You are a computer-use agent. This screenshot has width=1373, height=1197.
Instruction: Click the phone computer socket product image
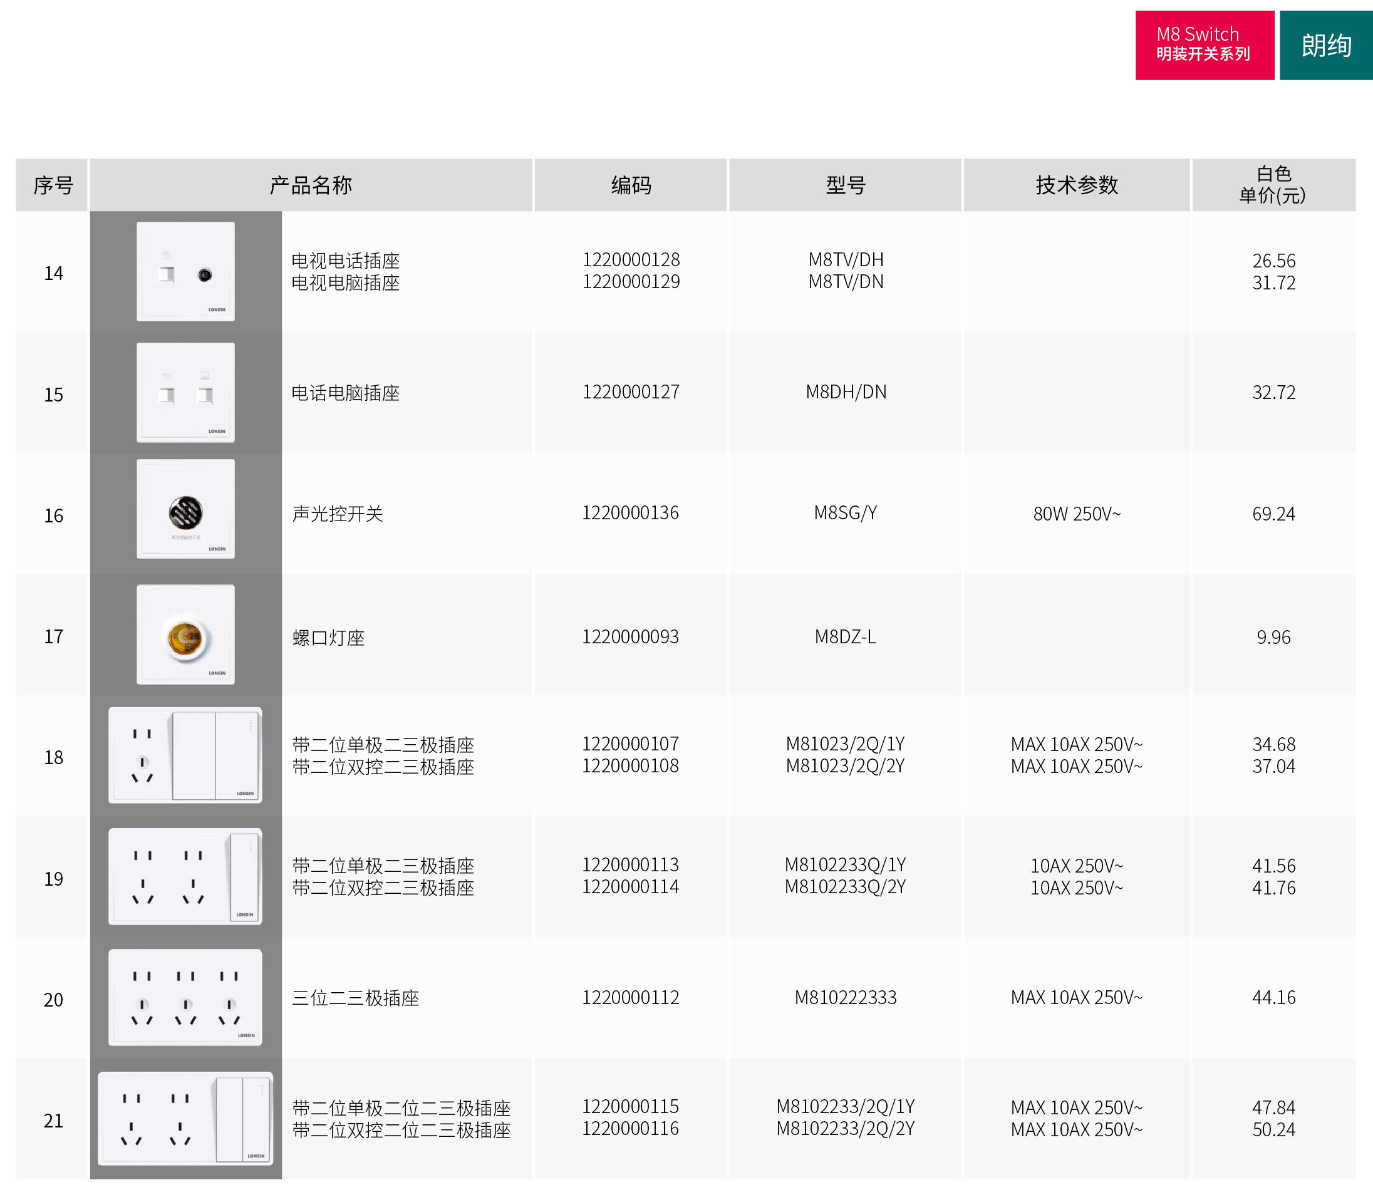click(x=185, y=392)
